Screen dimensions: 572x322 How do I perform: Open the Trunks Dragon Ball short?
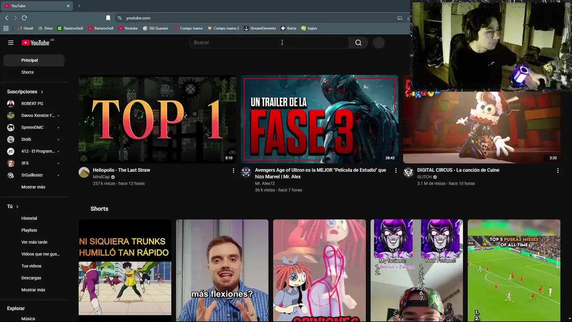point(125,271)
